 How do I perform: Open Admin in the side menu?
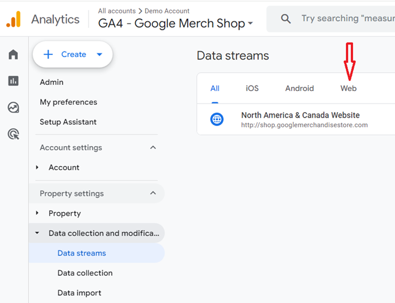click(52, 82)
